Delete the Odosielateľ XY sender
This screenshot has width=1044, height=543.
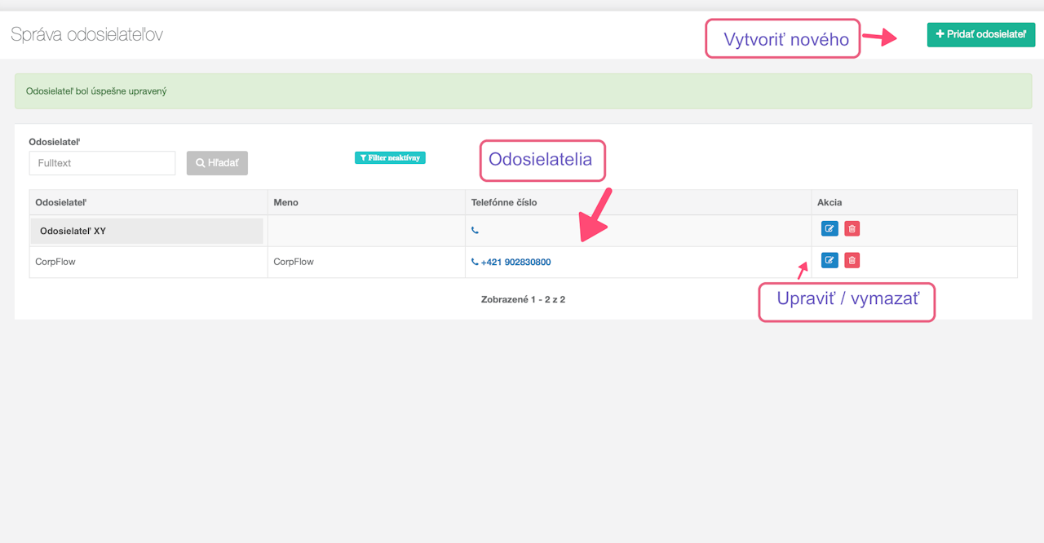(x=852, y=229)
